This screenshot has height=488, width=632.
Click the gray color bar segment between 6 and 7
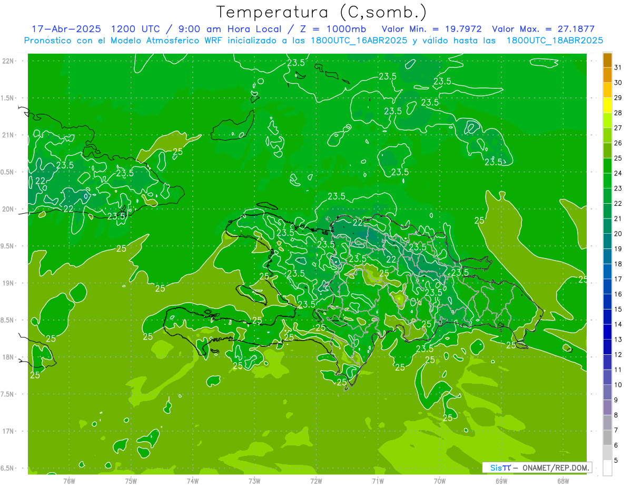click(x=607, y=437)
